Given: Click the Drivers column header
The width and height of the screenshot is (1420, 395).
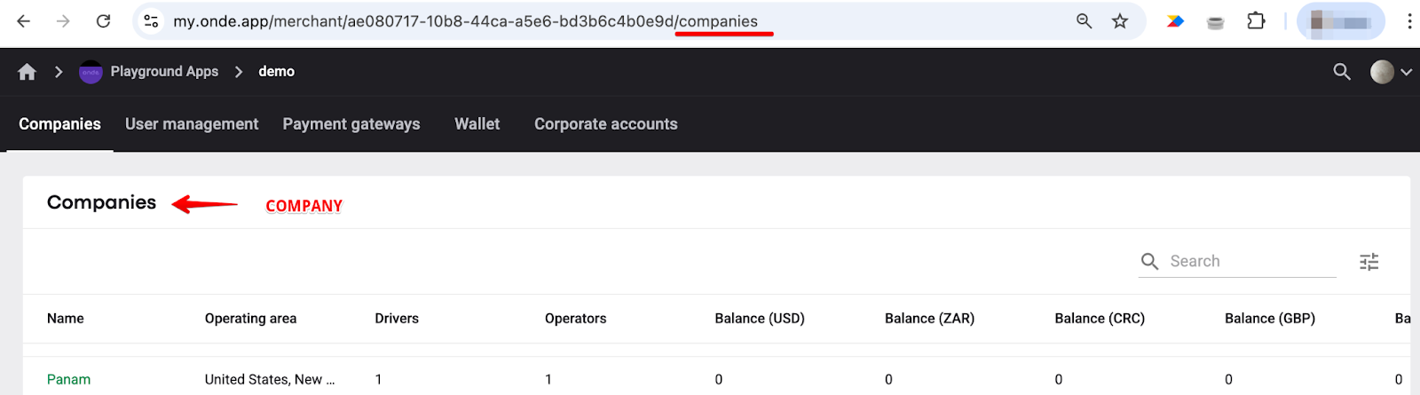Looking at the screenshot, I should [x=397, y=319].
